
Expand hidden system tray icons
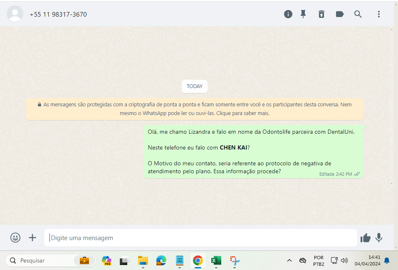(x=289, y=260)
